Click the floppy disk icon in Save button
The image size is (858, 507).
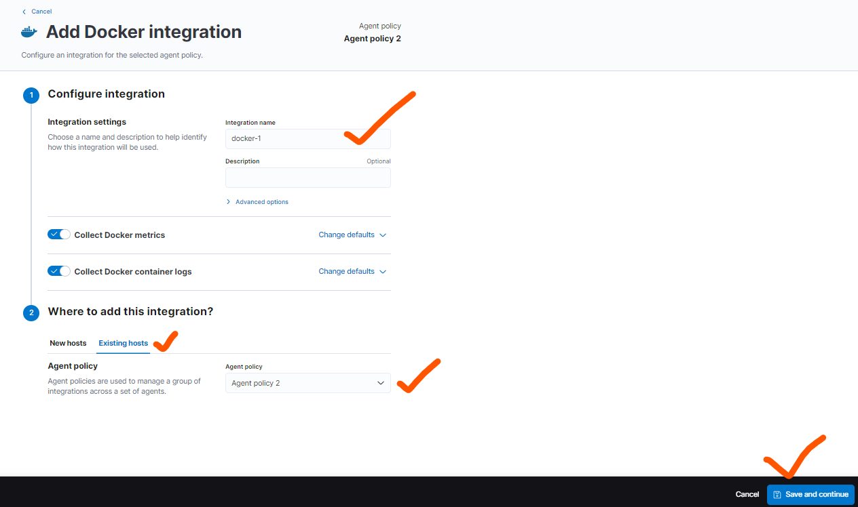[x=777, y=495]
